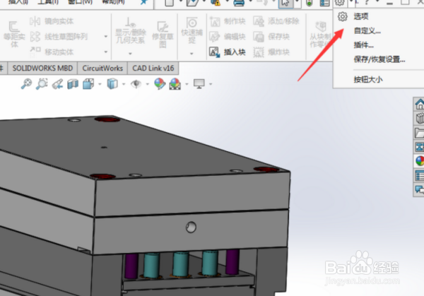Click the 编辑块 edit block tool
The width and height of the screenshot is (424, 296).
pos(228,37)
